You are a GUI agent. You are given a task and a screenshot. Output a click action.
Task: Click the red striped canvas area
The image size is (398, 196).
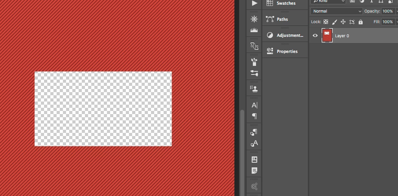(117, 35)
